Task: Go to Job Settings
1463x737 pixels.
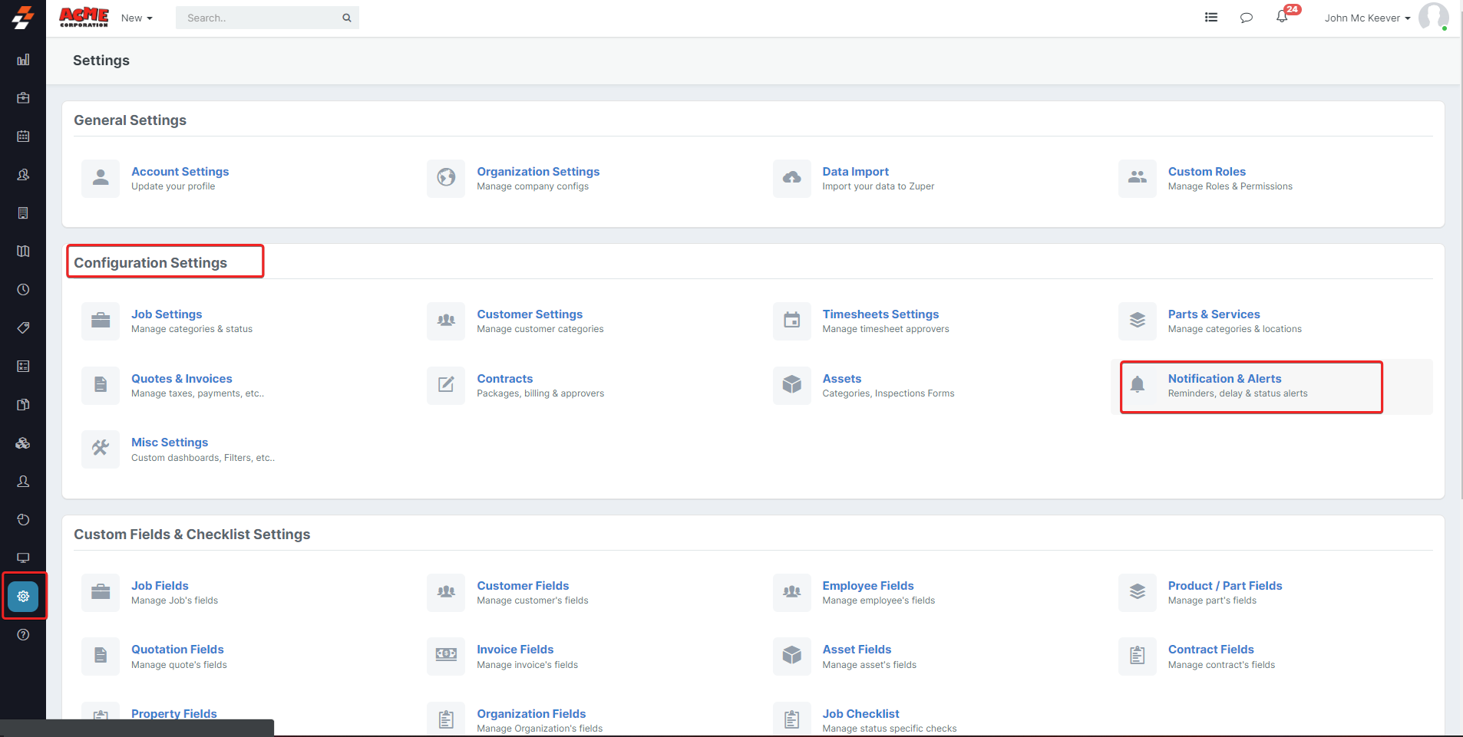Action: click(167, 314)
